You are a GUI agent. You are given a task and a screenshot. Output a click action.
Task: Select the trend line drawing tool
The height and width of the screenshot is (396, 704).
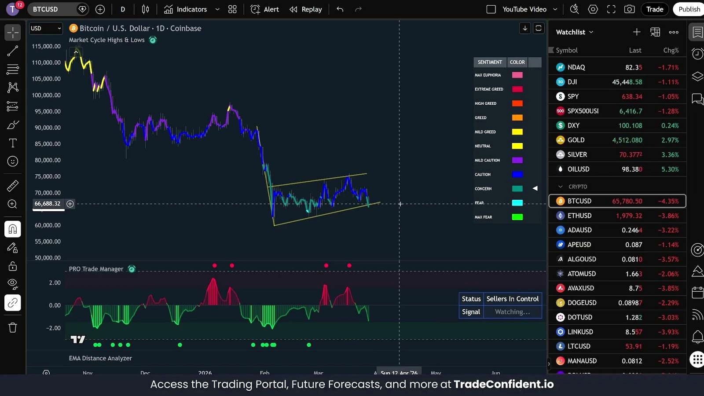coord(13,51)
